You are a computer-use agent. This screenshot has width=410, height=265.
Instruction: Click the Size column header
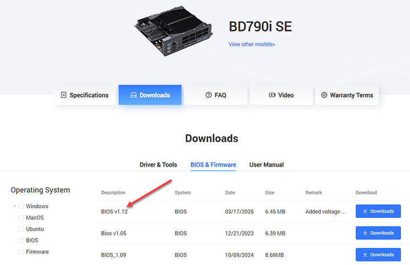(x=269, y=192)
